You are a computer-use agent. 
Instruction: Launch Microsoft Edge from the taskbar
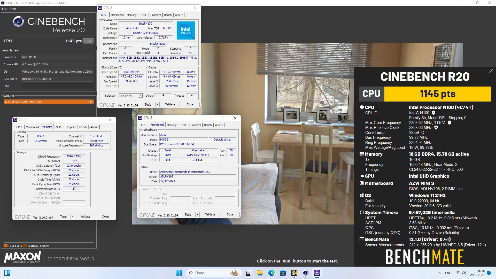click(271, 273)
